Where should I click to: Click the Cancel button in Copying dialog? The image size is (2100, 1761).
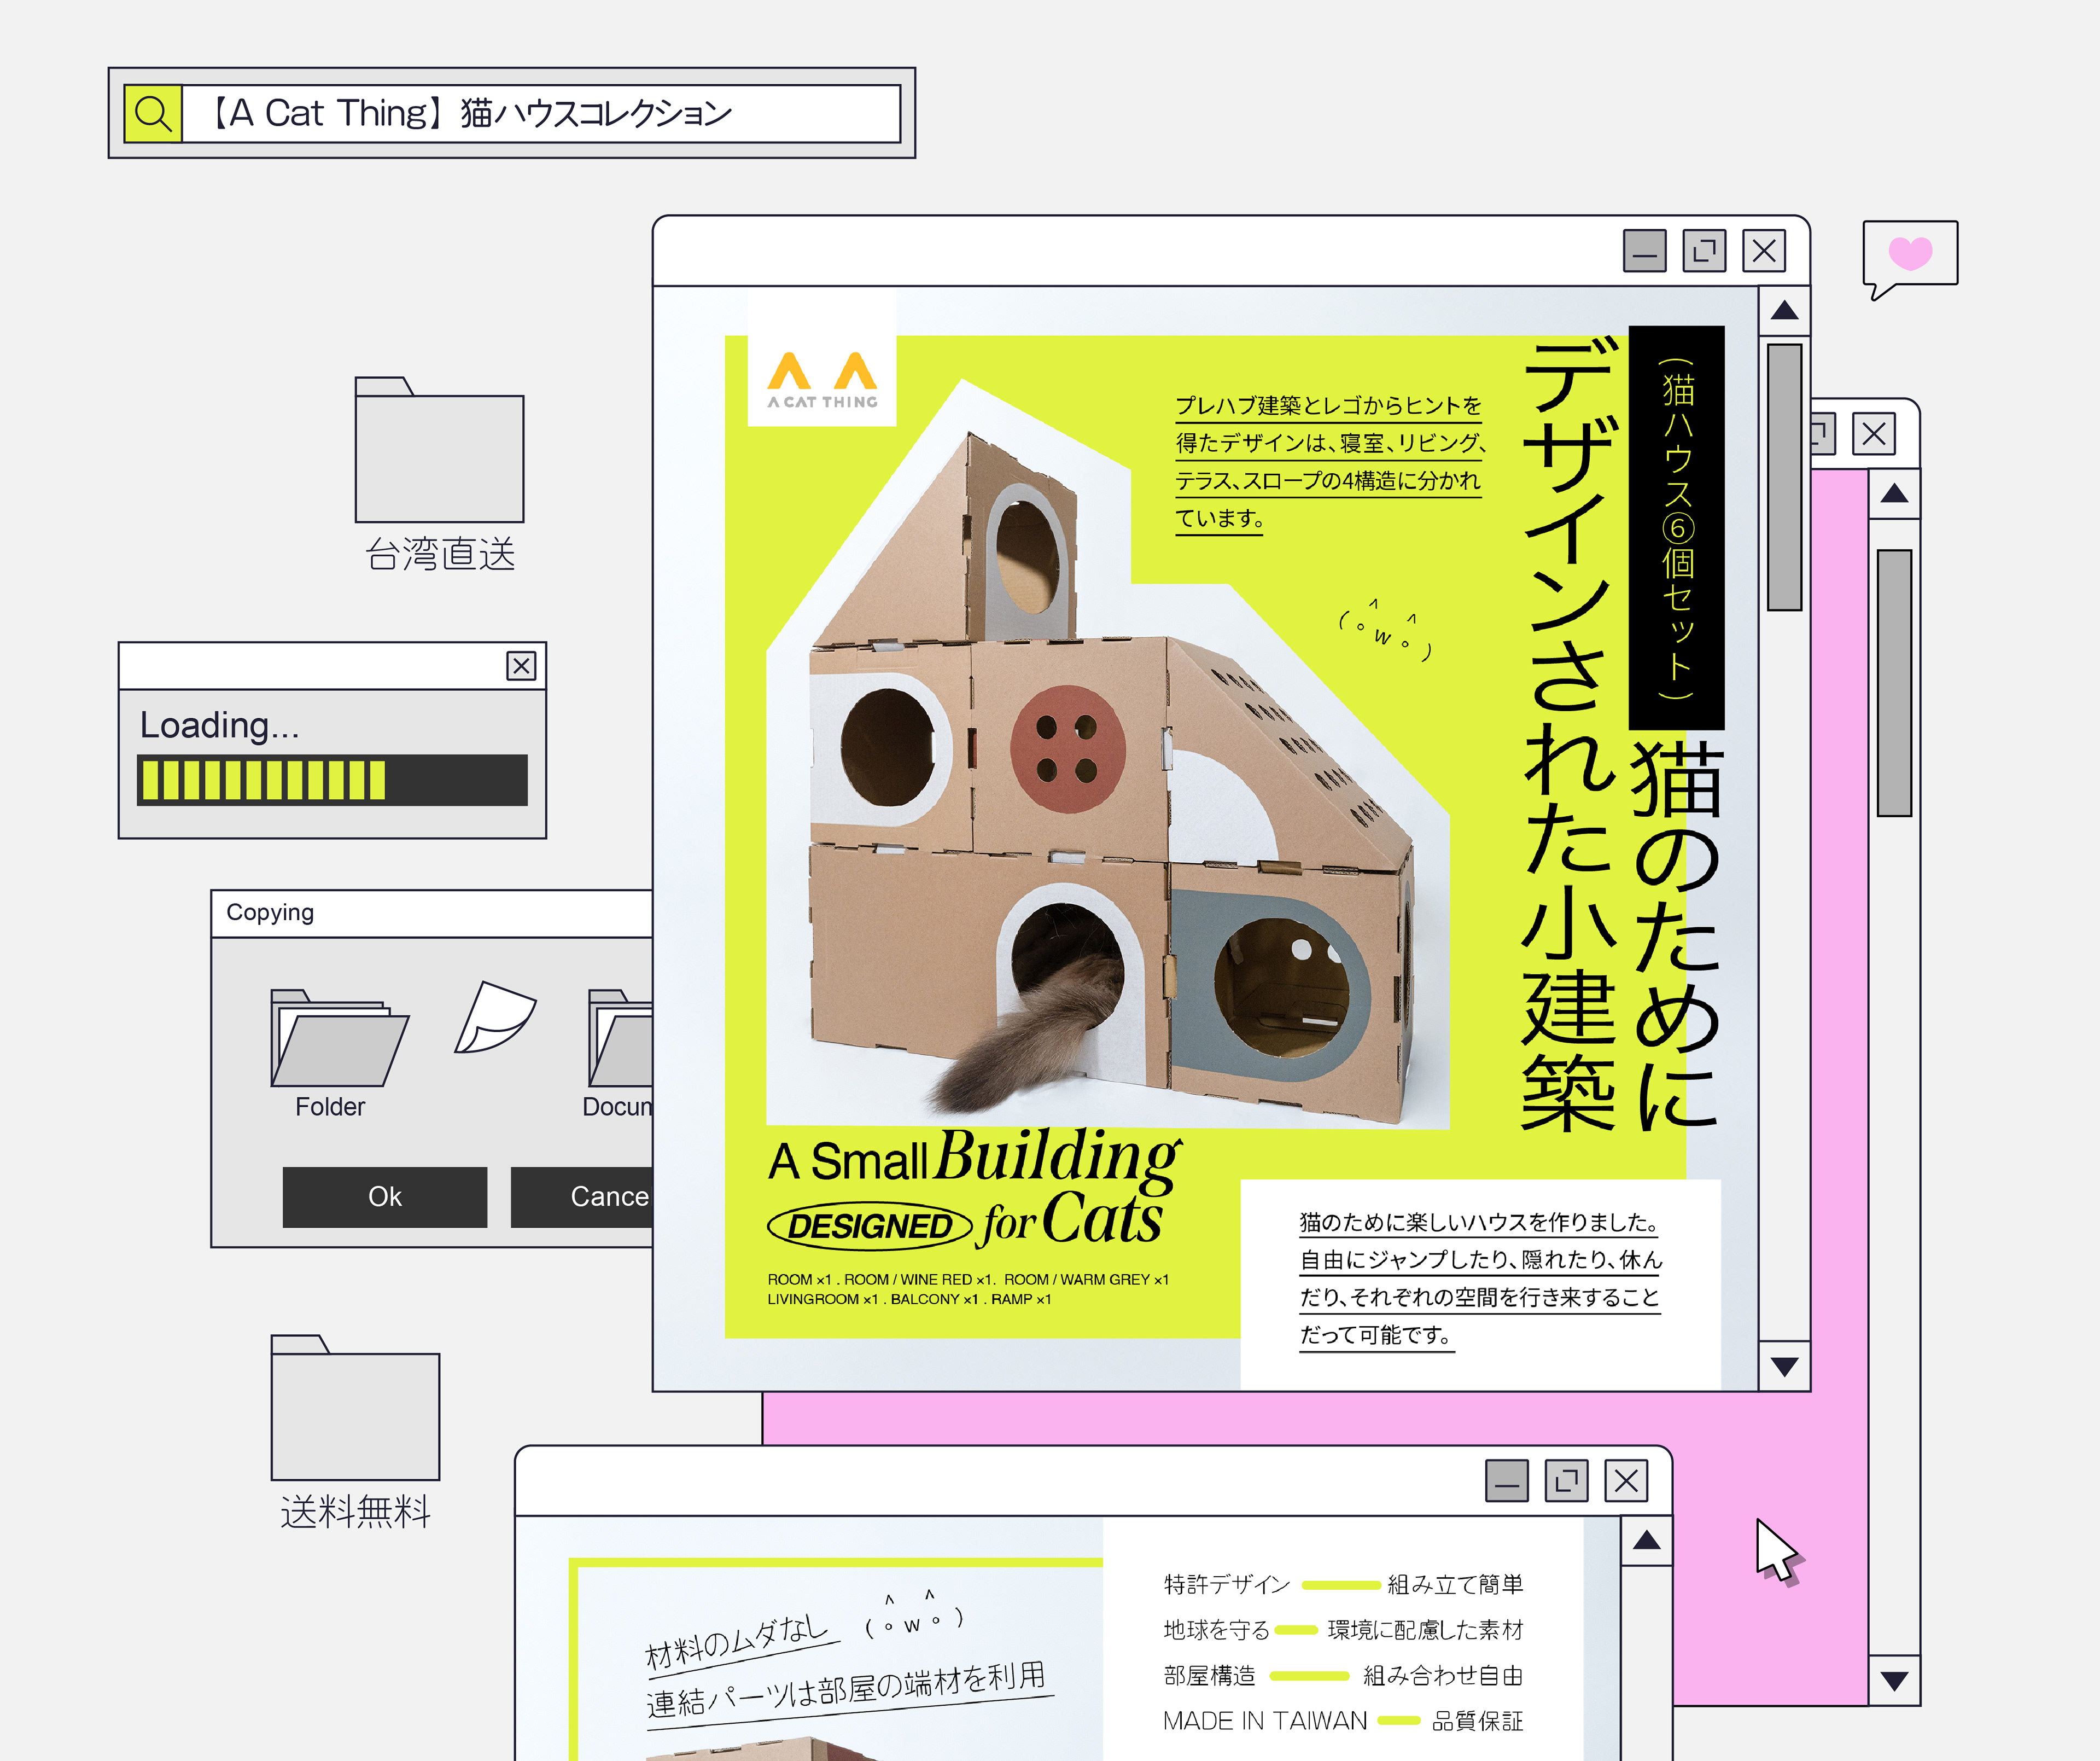click(x=582, y=1196)
